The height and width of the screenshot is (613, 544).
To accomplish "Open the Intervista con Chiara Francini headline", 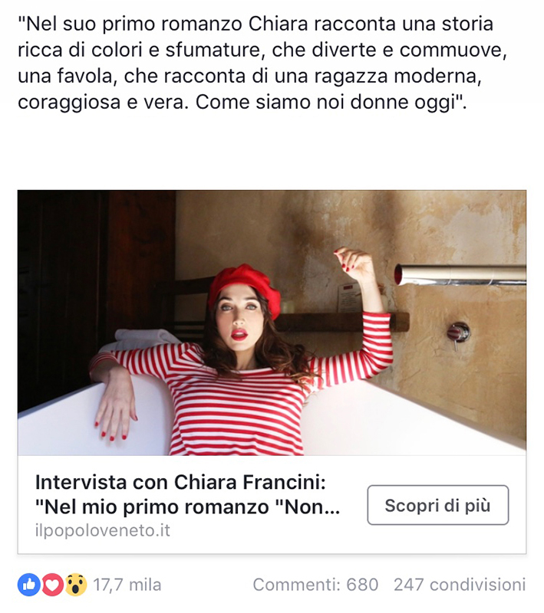I will tap(180, 482).
